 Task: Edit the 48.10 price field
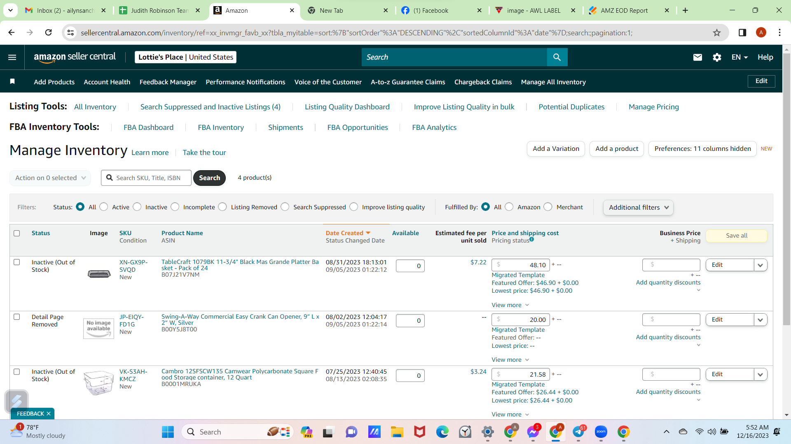521,265
